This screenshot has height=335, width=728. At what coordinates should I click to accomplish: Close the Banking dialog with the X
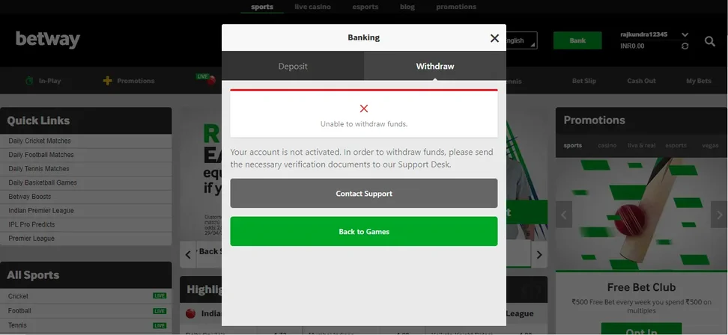[x=494, y=38]
